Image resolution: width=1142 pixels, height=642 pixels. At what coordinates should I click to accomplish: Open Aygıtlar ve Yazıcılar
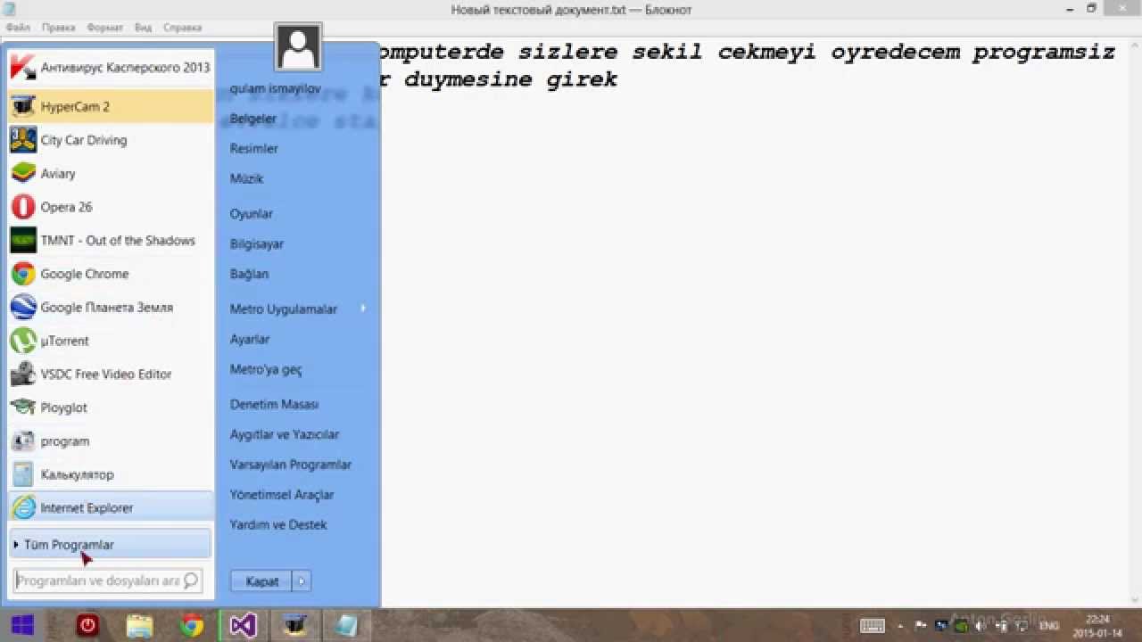pos(285,434)
